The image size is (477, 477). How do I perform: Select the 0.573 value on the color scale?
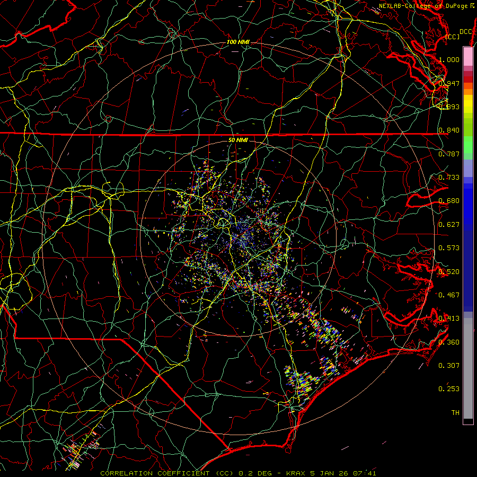[x=449, y=248]
